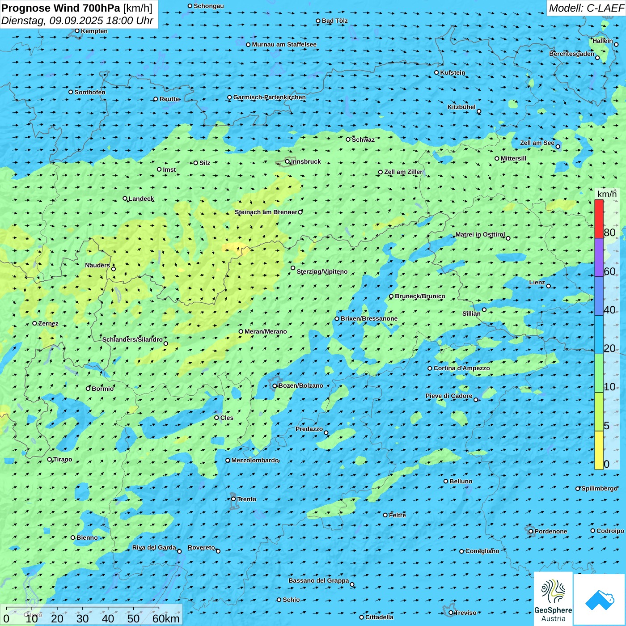626x626 pixels.
Task: Click the 'Schwaz' label
Action: click(x=364, y=140)
